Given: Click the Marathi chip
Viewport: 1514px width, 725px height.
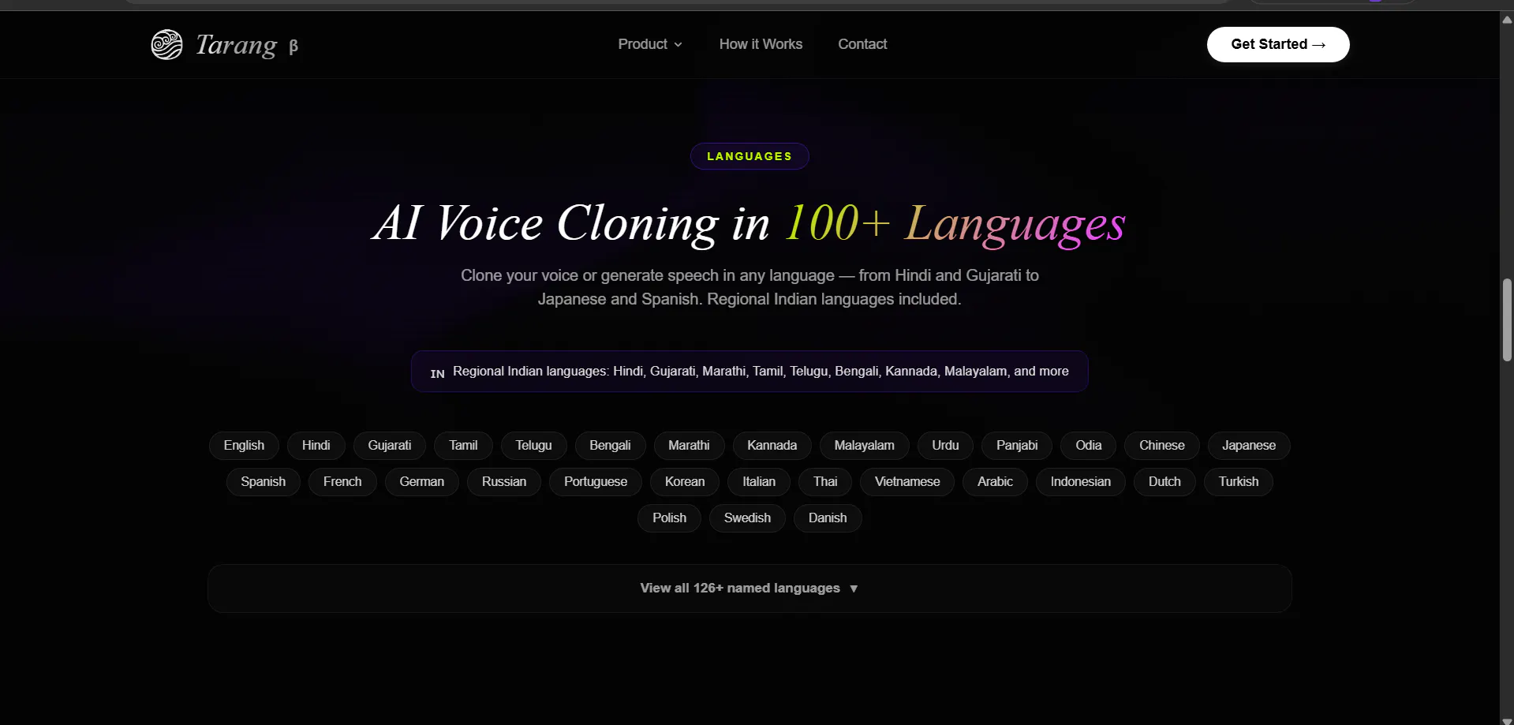Looking at the screenshot, I should point(689,446).
